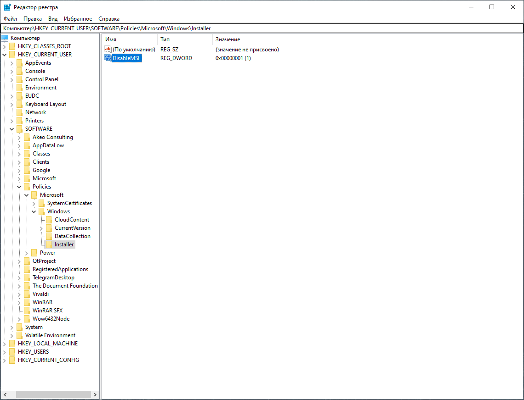Select the Classes key under SOFTWARE
Image resolution: width=524 pixels, height=400 pixels.
[x=41, y=154]
